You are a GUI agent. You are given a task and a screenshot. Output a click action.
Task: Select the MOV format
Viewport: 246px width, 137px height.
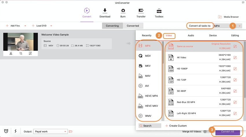click(x=148, y=56)
